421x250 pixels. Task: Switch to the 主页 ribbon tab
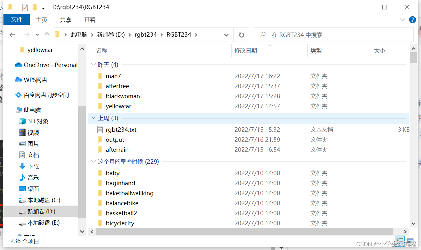(x=42, y=20)
